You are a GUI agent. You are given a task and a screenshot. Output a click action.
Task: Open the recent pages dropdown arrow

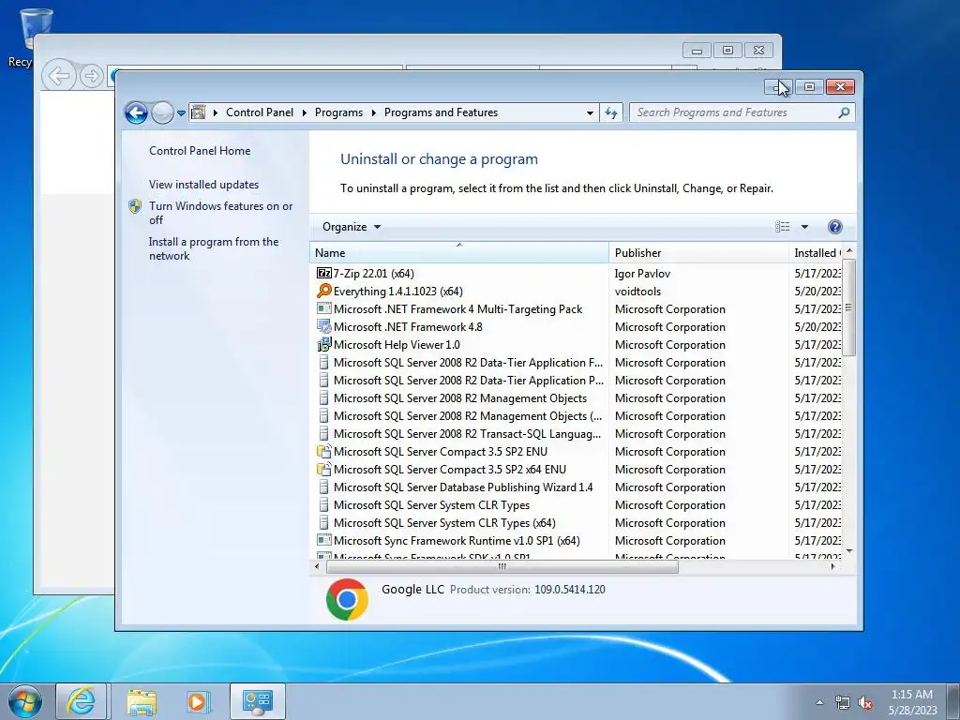pos(181,113)
